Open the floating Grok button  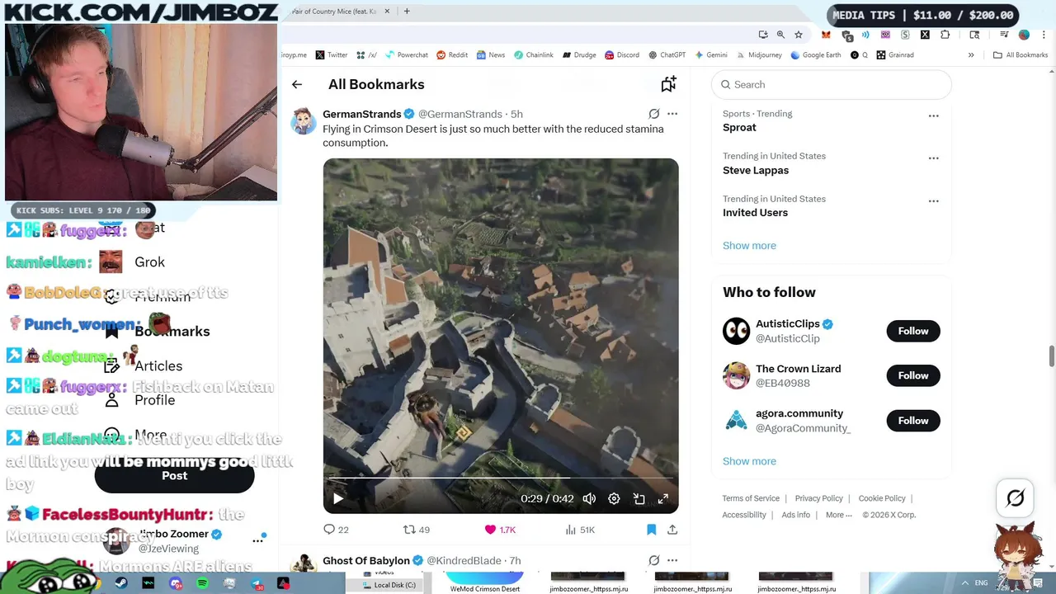click(x=1015, y=497)
